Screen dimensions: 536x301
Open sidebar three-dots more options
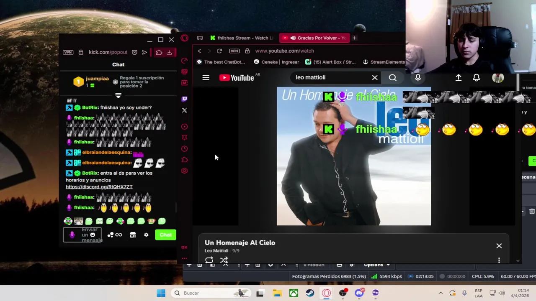184,258
